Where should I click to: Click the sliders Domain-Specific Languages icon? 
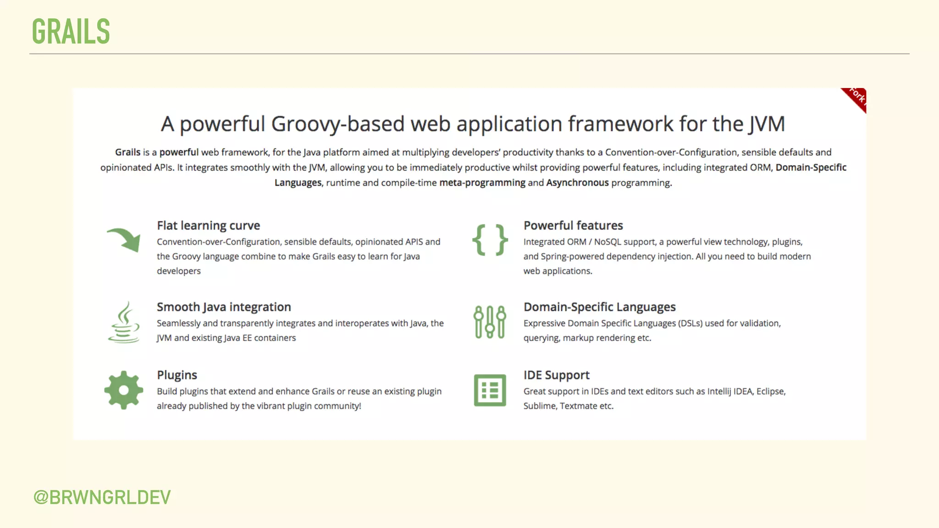pos(490,322)
